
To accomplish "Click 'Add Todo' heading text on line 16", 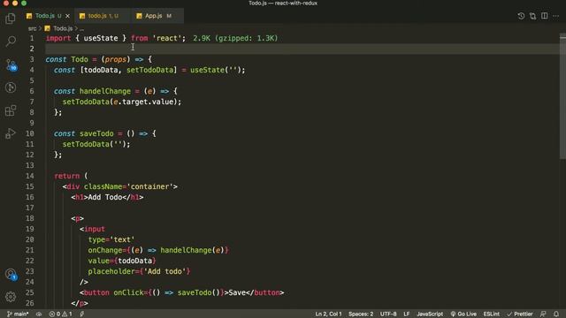I will pos(105,197).
